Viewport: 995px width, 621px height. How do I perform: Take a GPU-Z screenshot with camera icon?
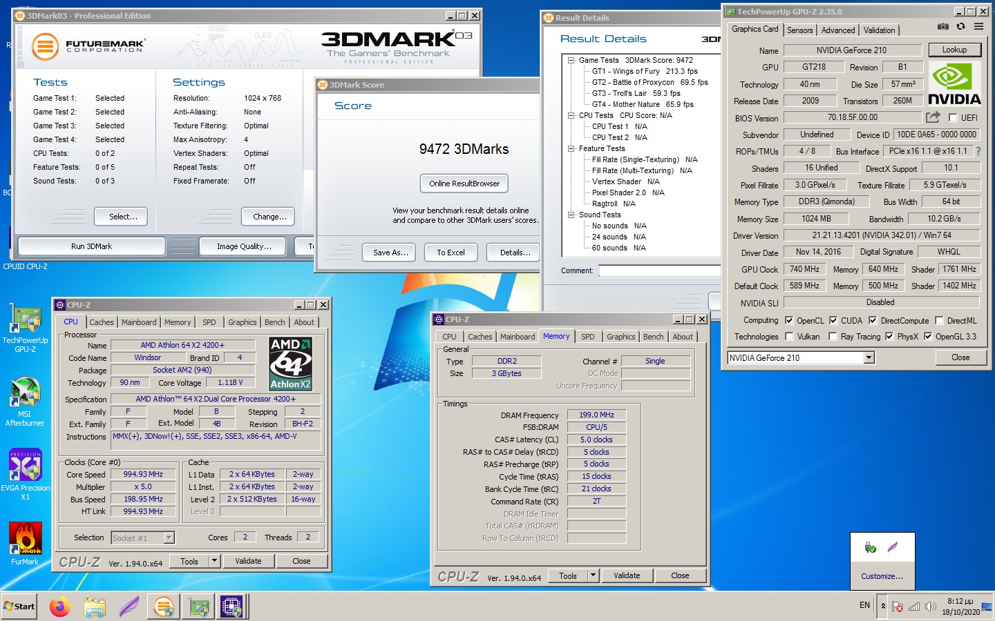point(942,27)
